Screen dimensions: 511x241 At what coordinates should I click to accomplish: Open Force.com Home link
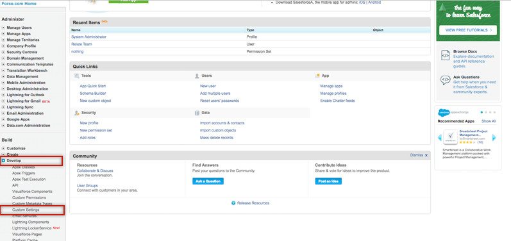point(19,4)
